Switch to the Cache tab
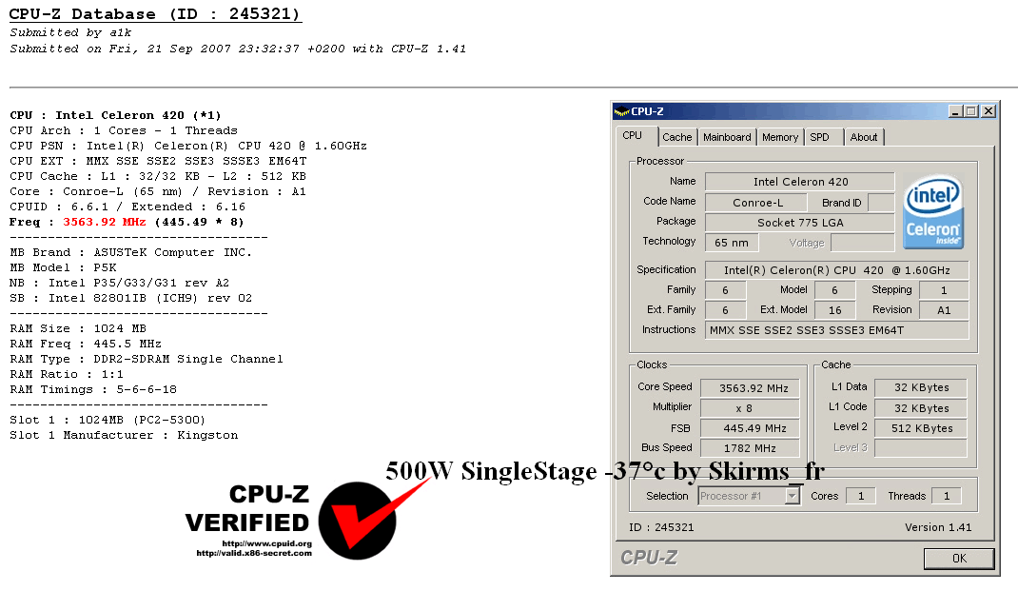 pyautogui.click(x=677, y=137)
